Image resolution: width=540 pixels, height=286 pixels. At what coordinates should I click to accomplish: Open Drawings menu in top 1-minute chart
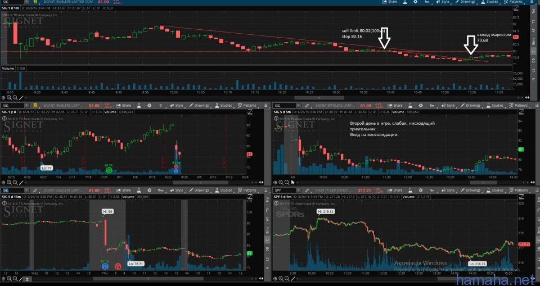[x=466, y=2]
